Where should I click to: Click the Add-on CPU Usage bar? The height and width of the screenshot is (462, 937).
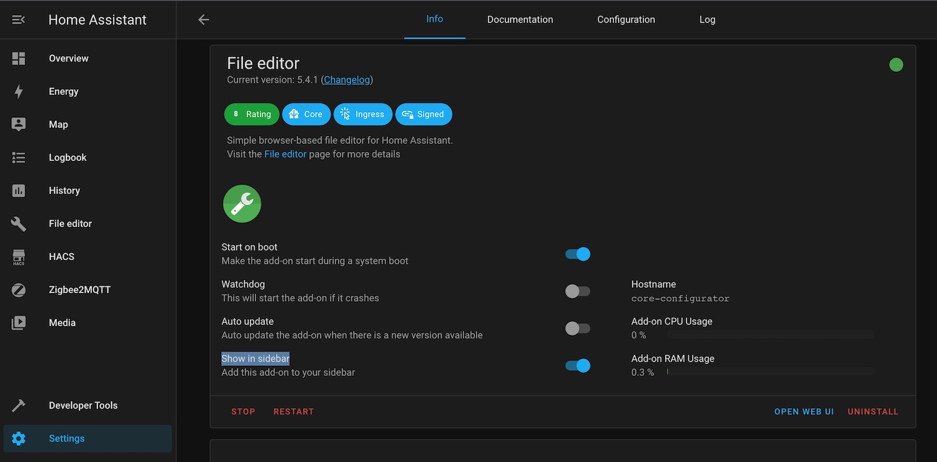click(771, 335)
